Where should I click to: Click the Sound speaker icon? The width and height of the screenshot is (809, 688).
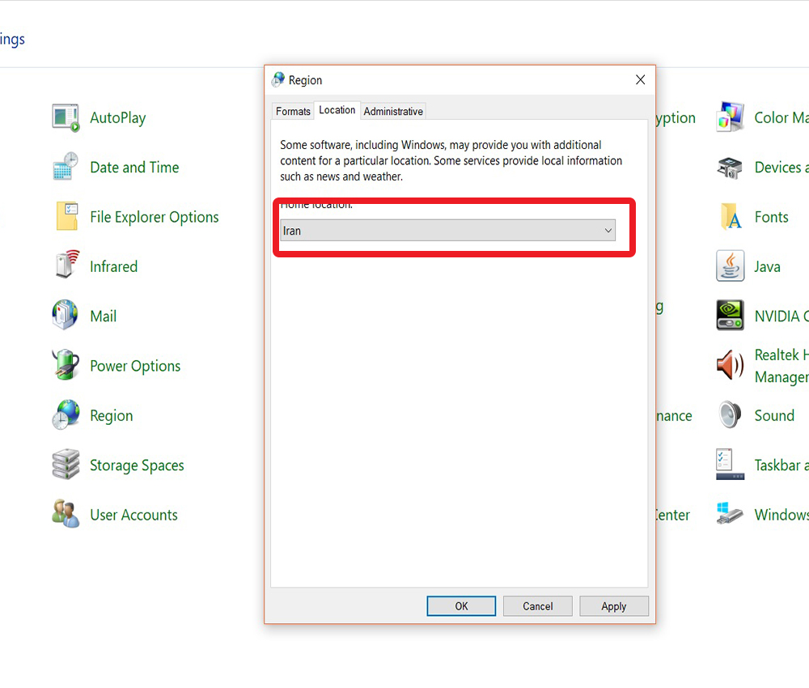[x=730, y=415]
